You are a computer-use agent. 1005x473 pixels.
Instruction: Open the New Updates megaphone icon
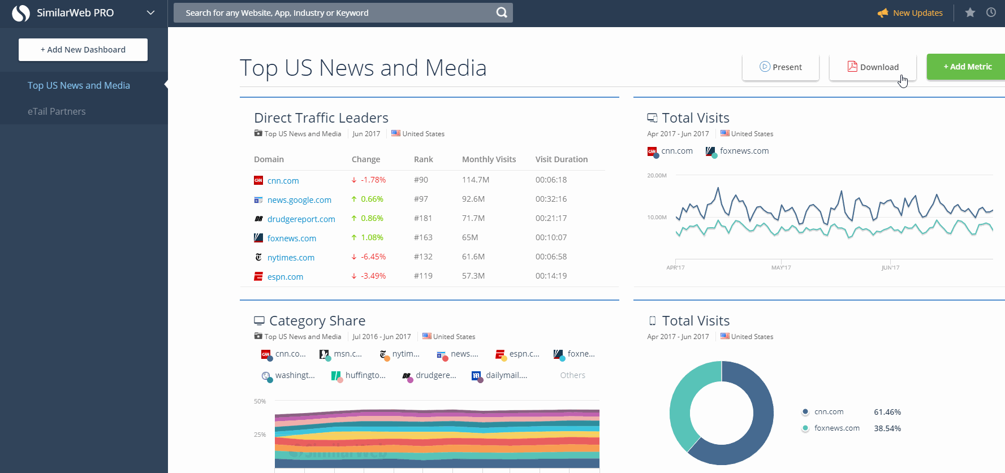[883, 12]
